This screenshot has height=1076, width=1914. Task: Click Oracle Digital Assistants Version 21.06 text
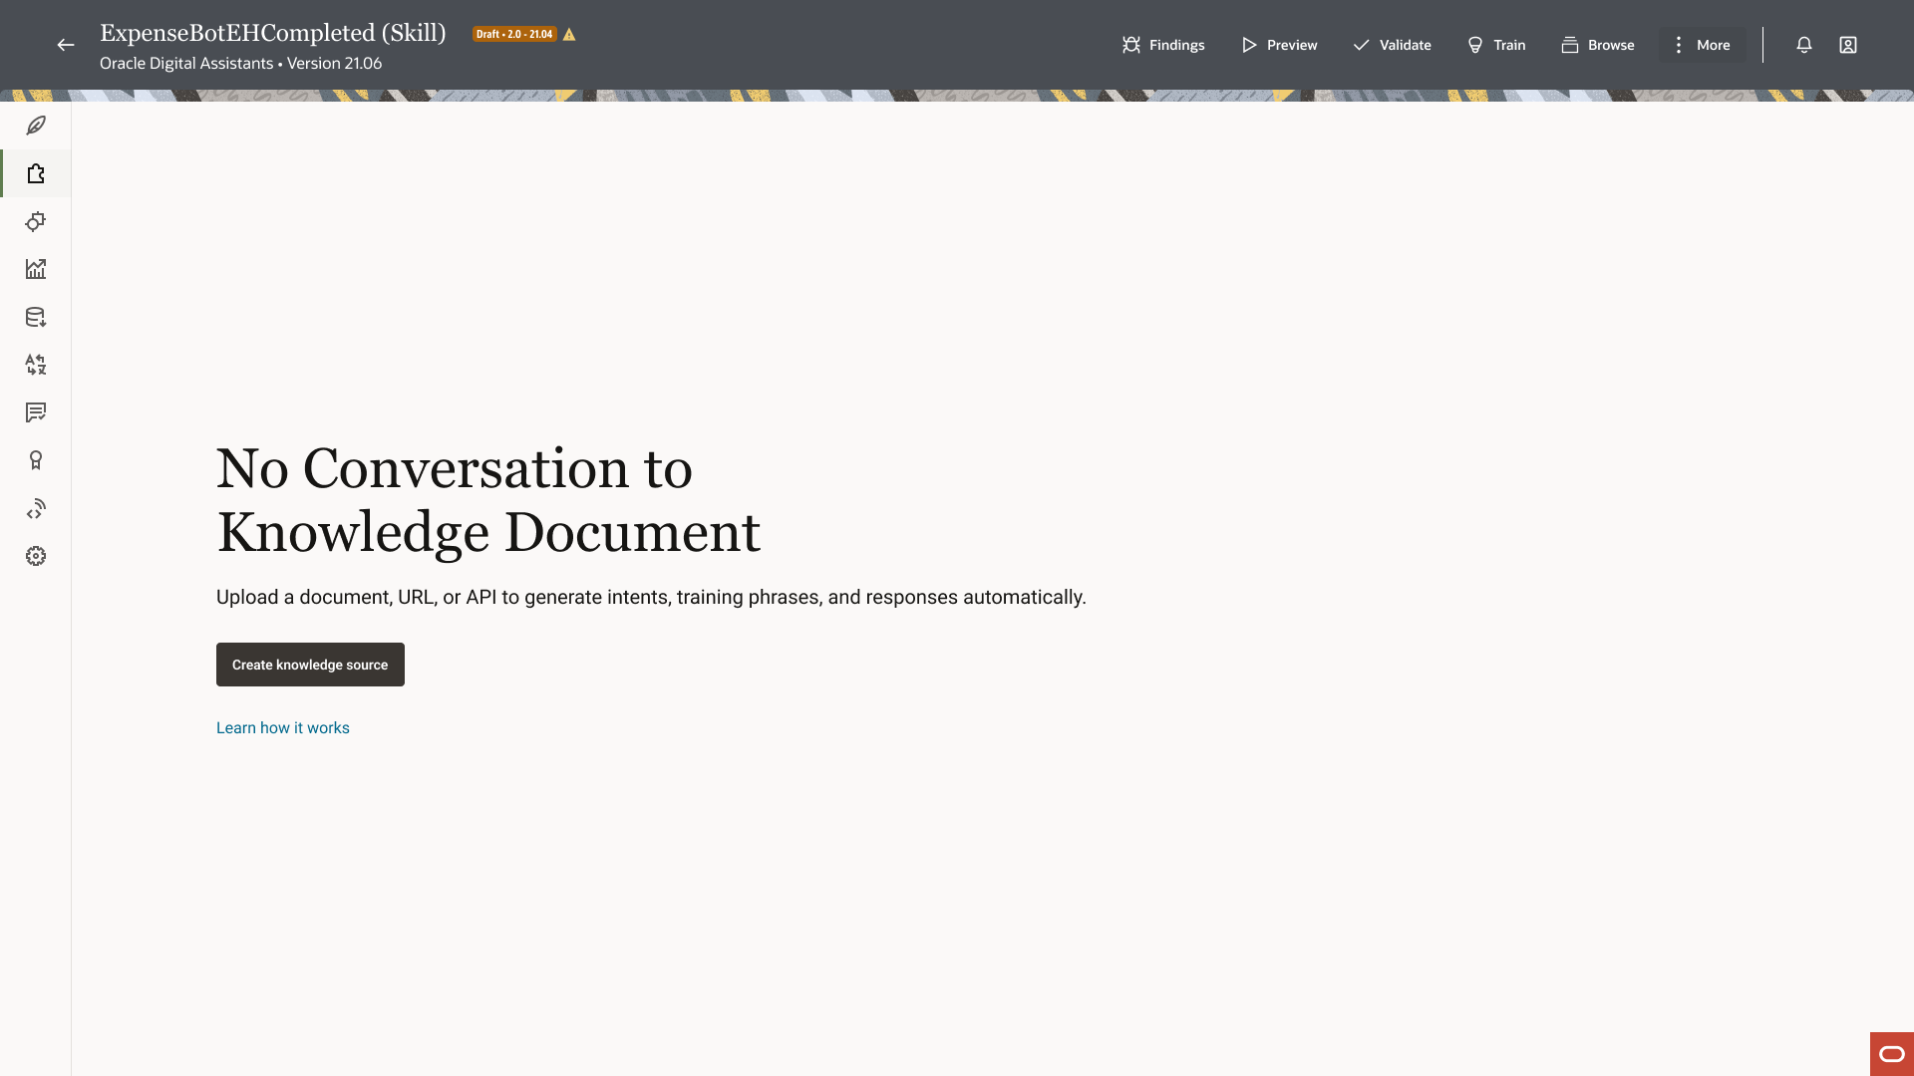240,63
